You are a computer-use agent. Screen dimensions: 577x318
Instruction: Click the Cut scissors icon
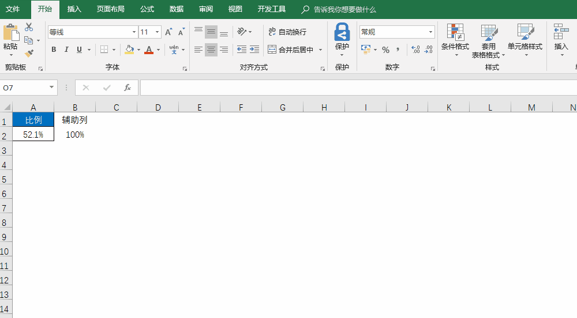point(29,27)
